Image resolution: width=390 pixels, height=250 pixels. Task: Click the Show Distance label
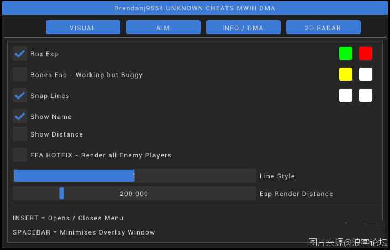pyautogui.click(x=56, y=134)
